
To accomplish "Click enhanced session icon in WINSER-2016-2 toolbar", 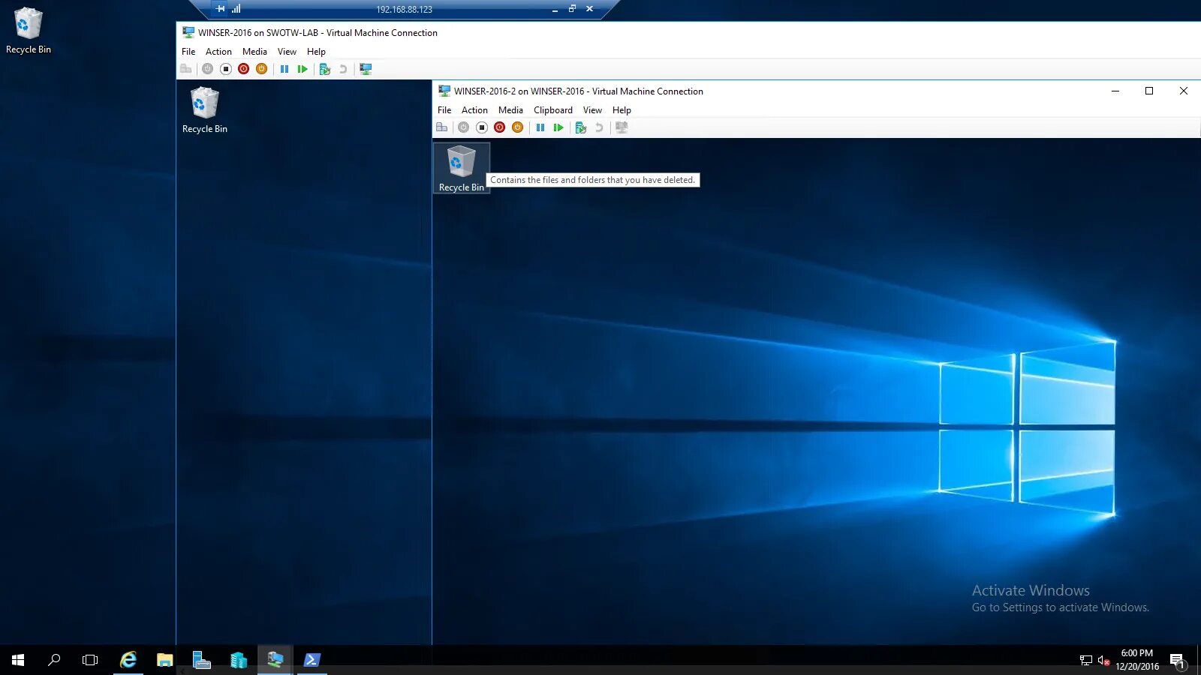I will [x=622, y=127].
